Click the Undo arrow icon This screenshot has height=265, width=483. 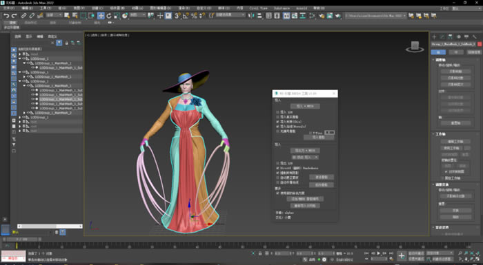[6, 16]
